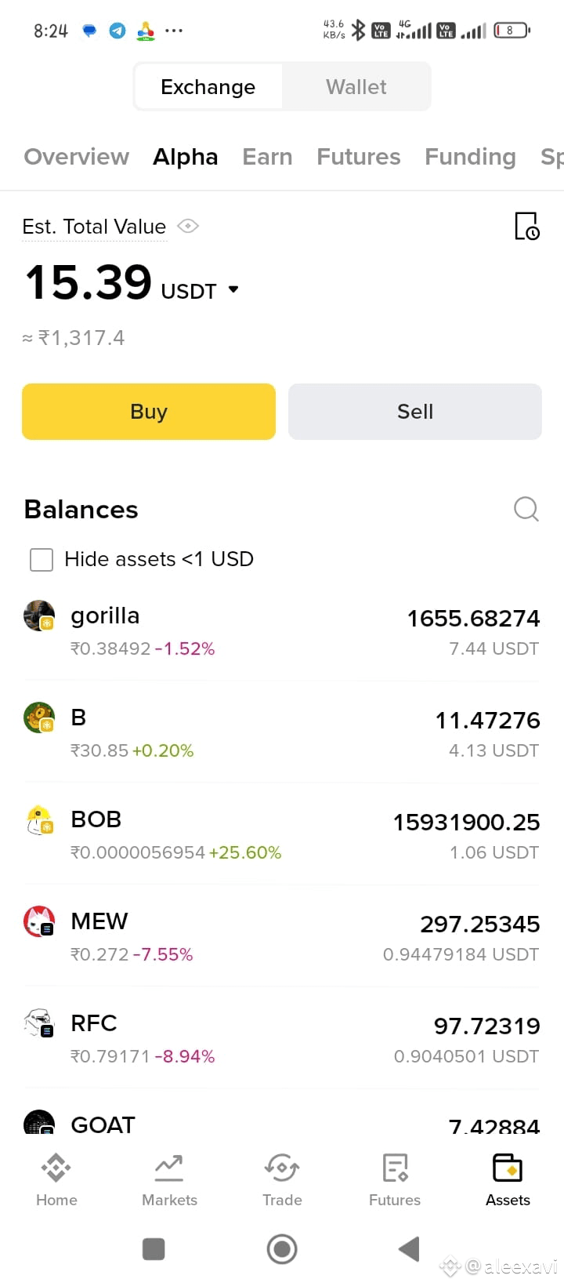
Task: Tap the balances search magnifier icon
Action: (526, 509)
